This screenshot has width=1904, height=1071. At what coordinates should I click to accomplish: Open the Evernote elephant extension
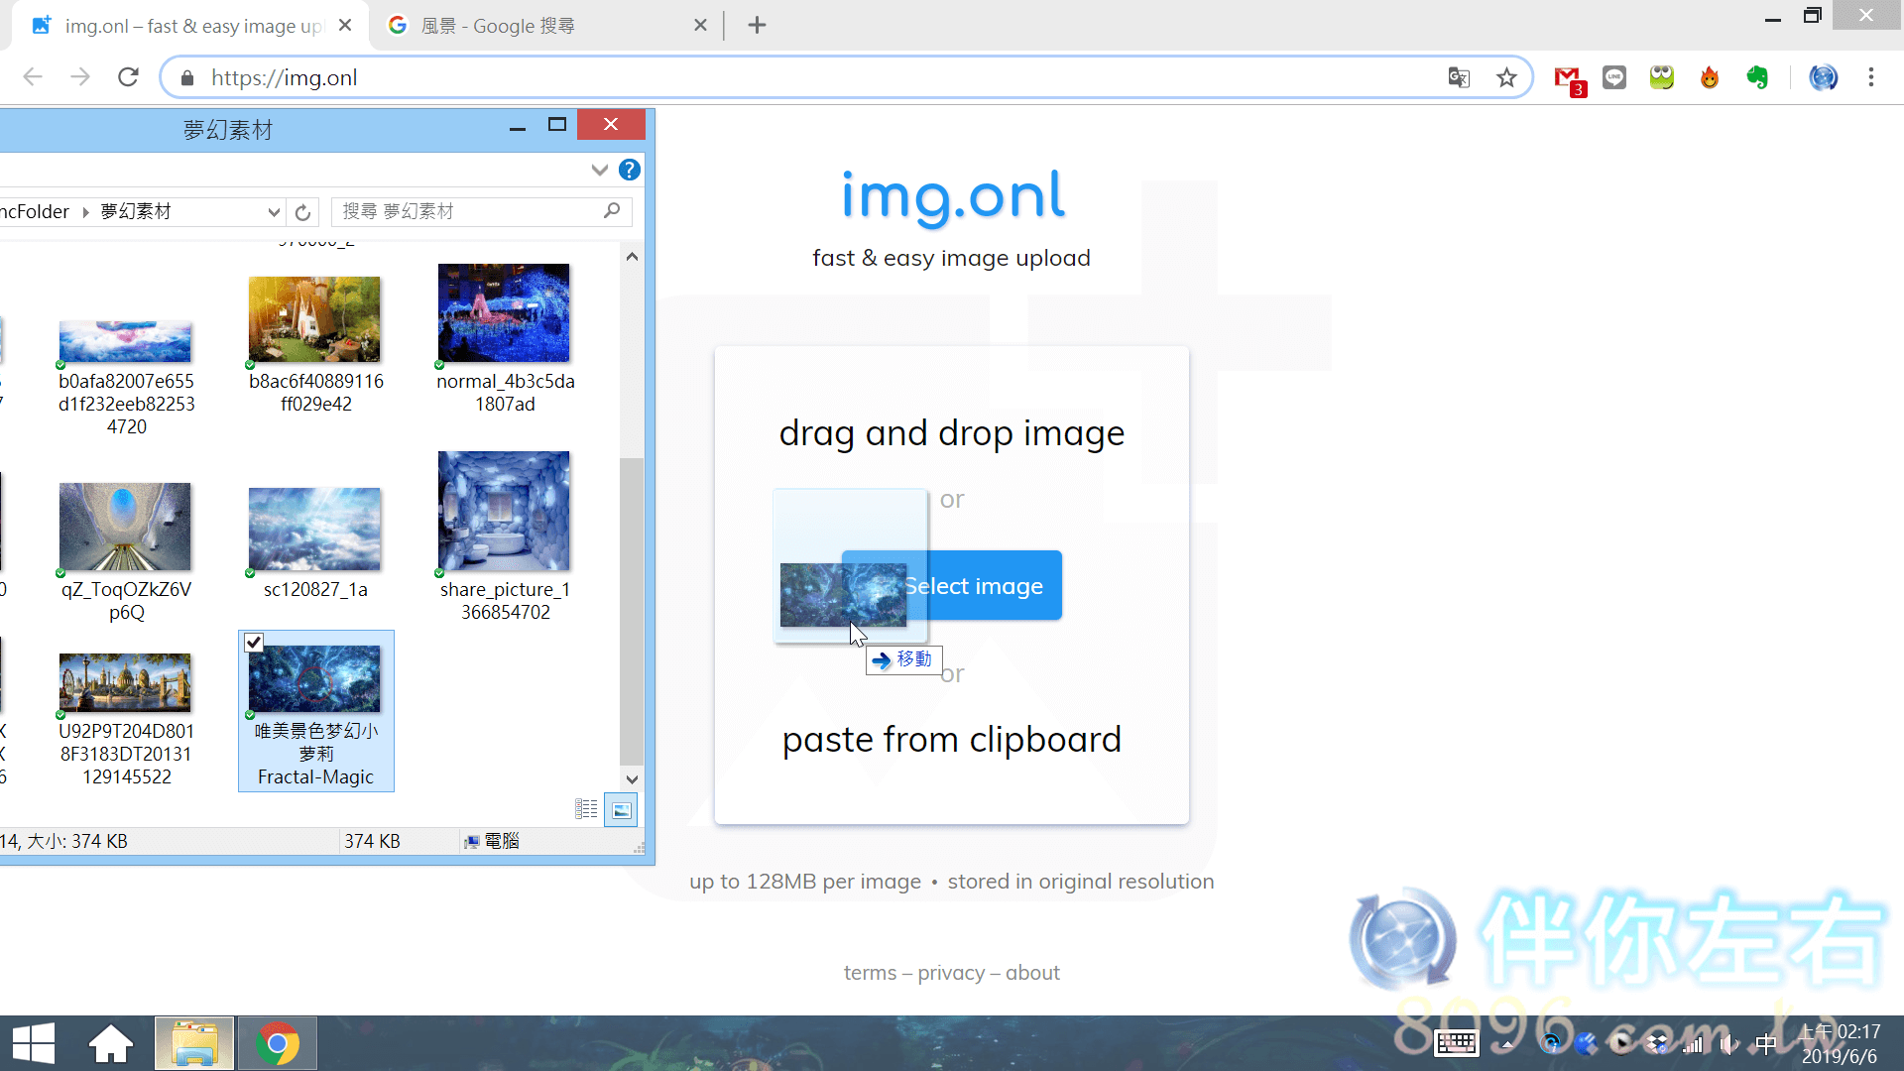click(1758, 77)
